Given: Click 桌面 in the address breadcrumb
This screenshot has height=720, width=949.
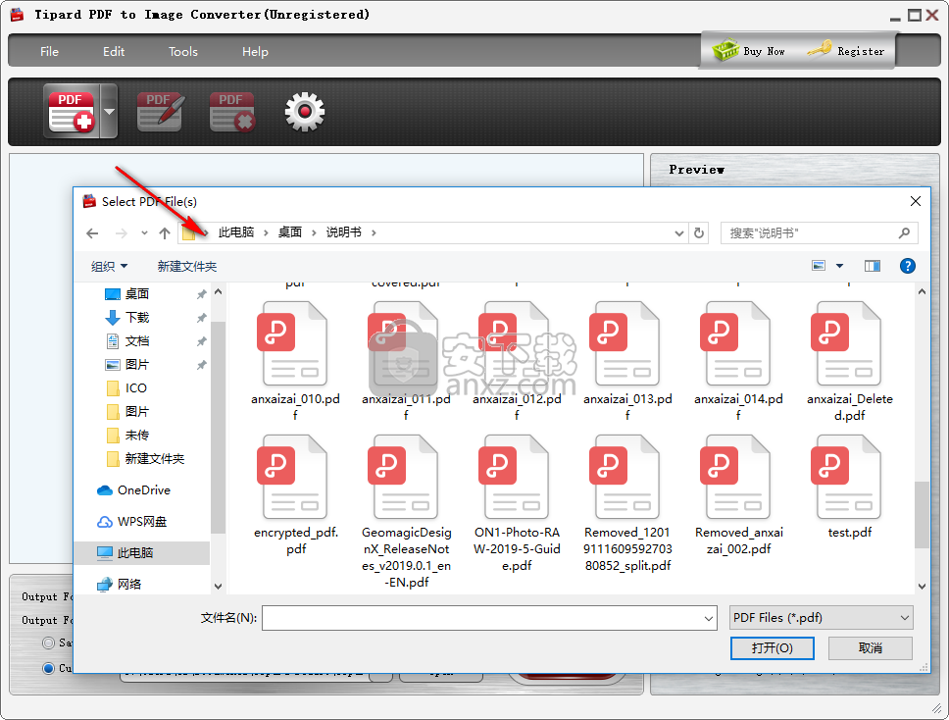Looking at the screenshot, I should point(289,232).
